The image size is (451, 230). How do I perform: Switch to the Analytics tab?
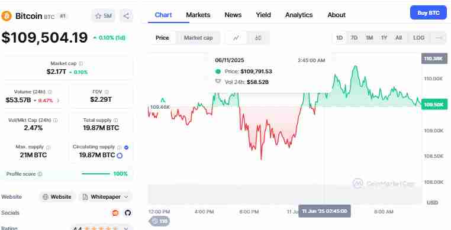(x=299, y=15)
